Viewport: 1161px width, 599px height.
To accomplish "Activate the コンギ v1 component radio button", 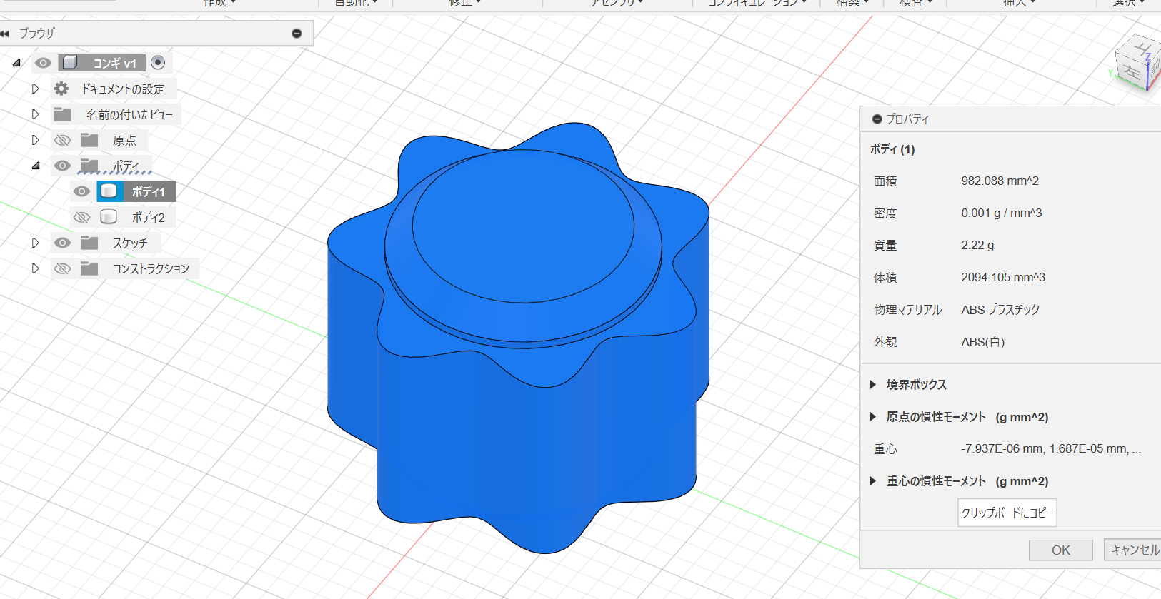I will [x=158, y=63].
